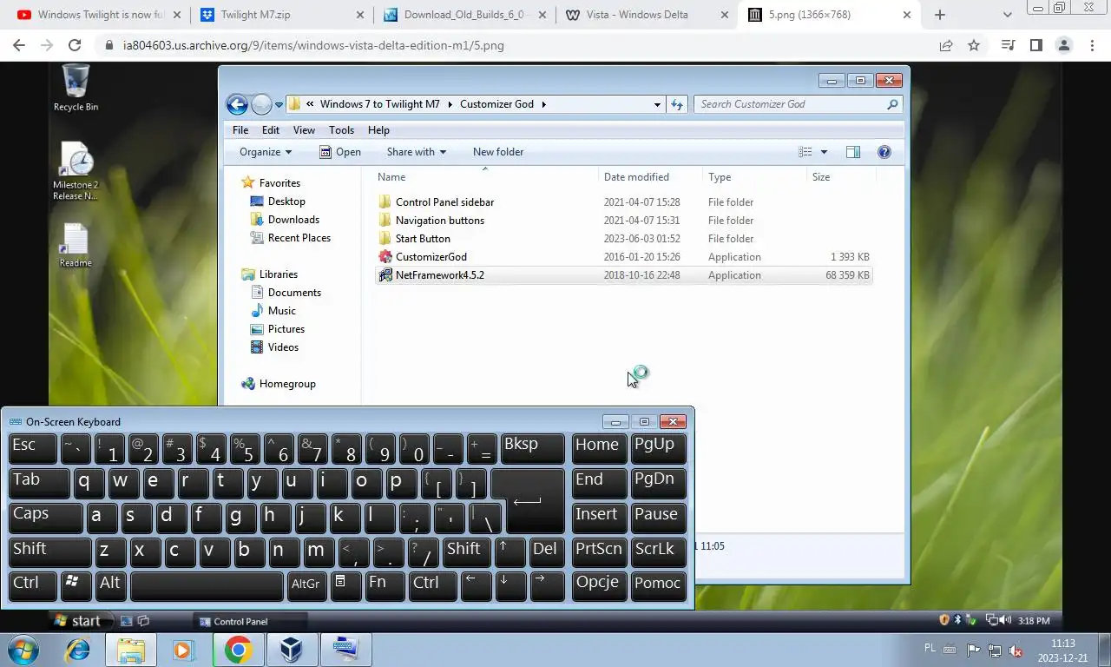Open the Edit menu
Screen dimensions: 1111x667
click(x=271, y=130)
